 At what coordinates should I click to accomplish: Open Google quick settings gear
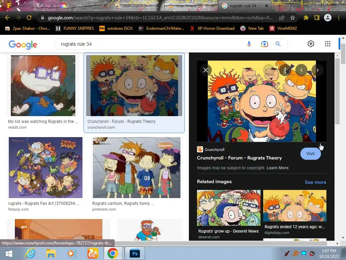(311, 44)
